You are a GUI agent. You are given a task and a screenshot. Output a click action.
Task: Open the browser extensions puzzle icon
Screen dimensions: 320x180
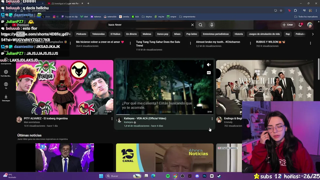(x=295, y=10)
